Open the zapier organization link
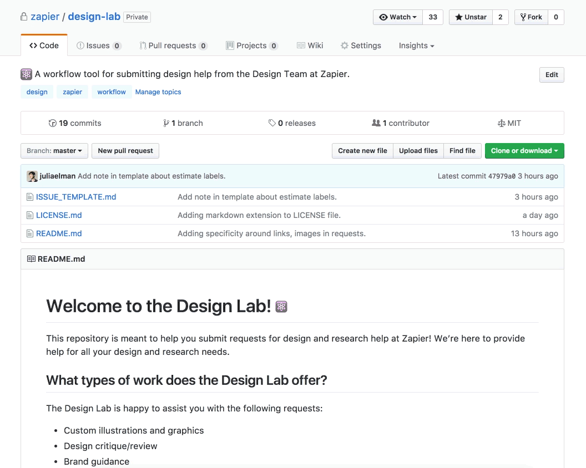 coord(45,17)
